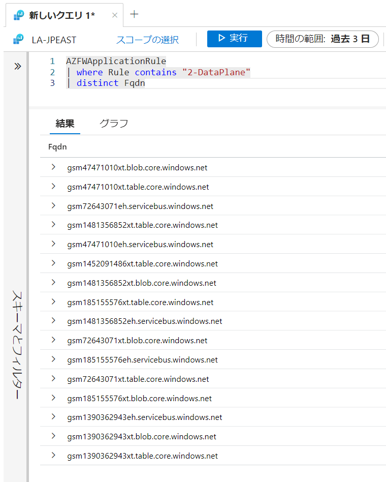This screenshot has height=482, width=386.
Task: Select text gsm72643071eh.servicebus.windows.net
Action: tap(140, 206)
